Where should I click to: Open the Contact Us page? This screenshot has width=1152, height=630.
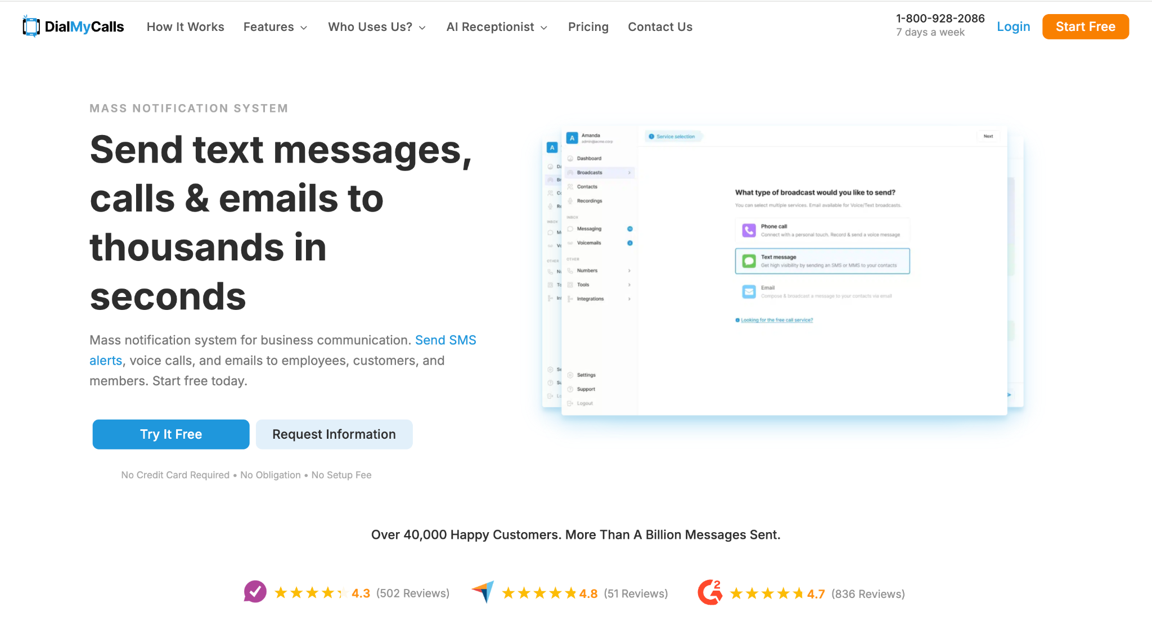(660, 27)
